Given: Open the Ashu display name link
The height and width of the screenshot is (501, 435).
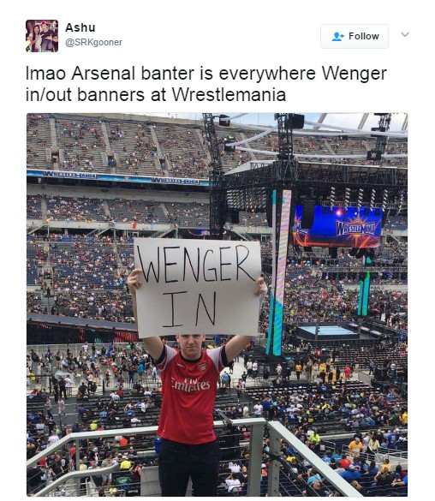Looking at the screenshot, I should (x=80, y=27).
